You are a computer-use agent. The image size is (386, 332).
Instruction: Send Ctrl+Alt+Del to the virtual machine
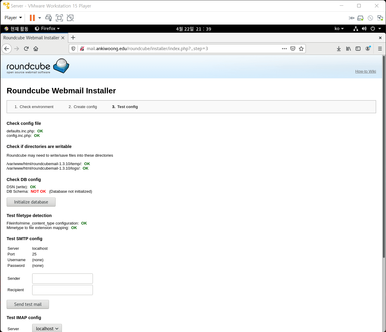click(48, 18)
